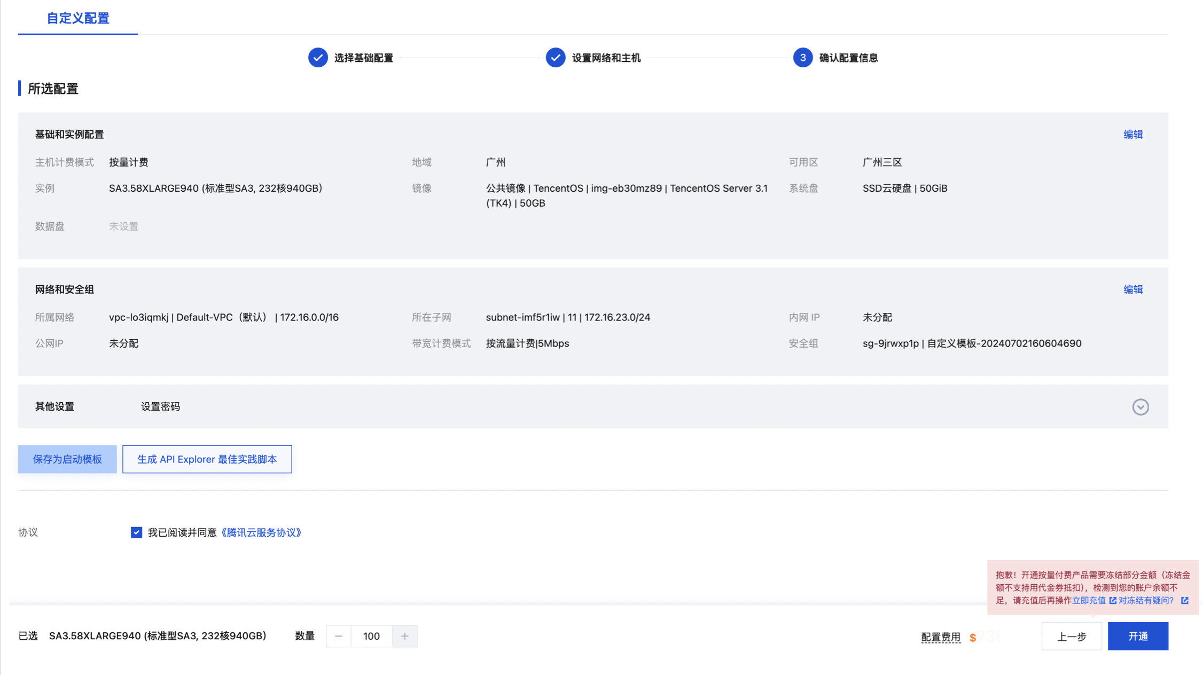Click the quantity input field showing 100

point(371,636)
